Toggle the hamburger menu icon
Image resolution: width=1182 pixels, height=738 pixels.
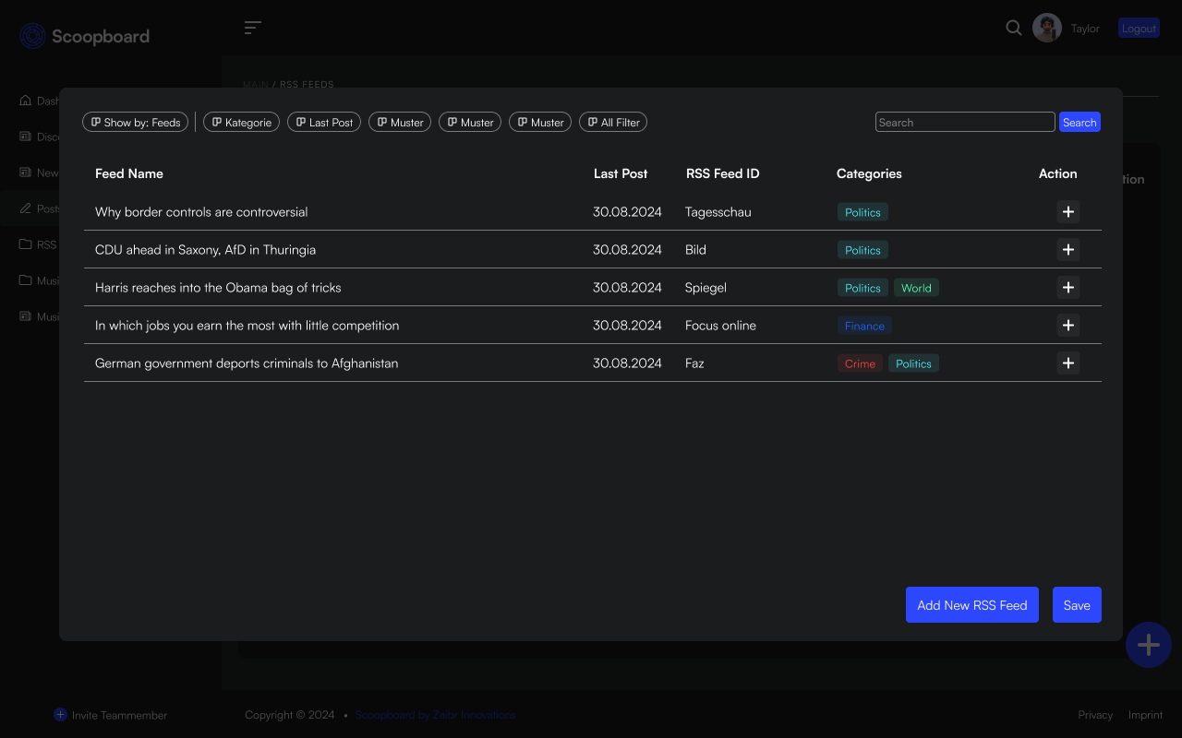252,28
